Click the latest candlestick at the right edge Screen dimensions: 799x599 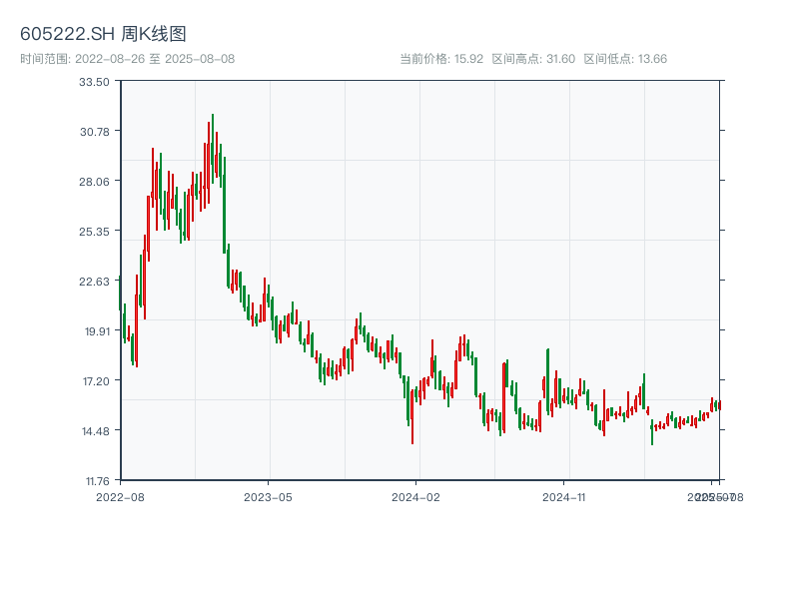point(719,405)
